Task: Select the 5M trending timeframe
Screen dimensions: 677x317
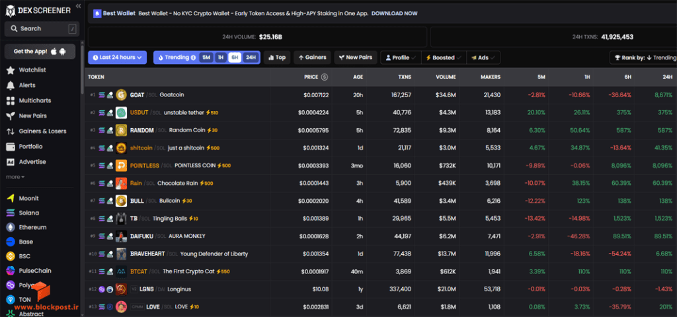Action: pyautogui.click(x=206, y=57)
